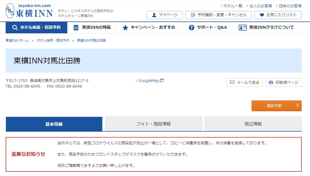
Task: Select 東横INNクラブについて menu
Action: click(x=266, y=28)
